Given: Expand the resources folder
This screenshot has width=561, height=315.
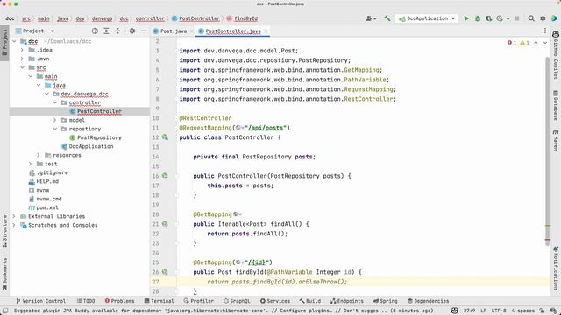Looking at the screenshot, I should pos(39,155).
